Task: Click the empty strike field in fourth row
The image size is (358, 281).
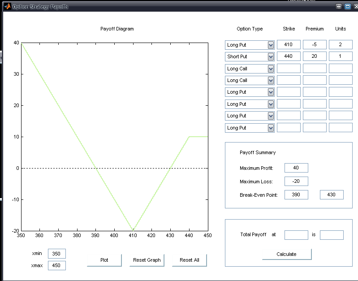Action: [289, 80]
